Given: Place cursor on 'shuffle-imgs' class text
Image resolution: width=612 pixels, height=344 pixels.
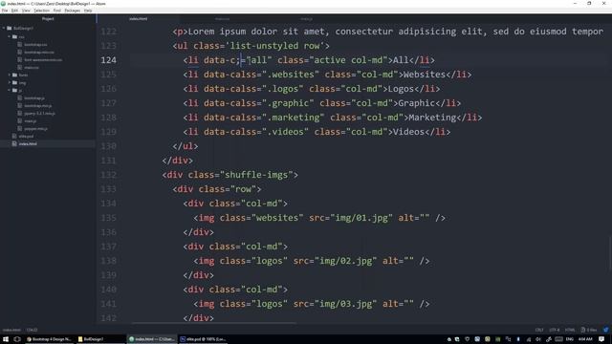Looking at the screenshot, I should pyautogui.click(x=256, y=175).
